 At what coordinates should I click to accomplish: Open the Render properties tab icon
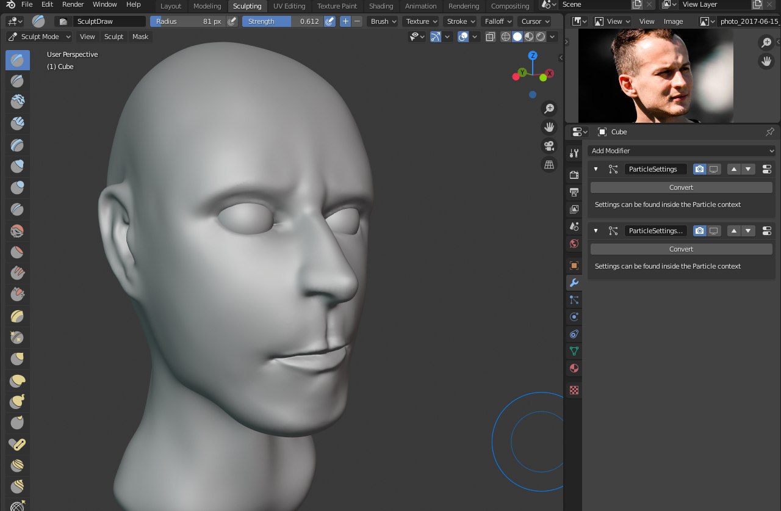(x=574, y=175)
